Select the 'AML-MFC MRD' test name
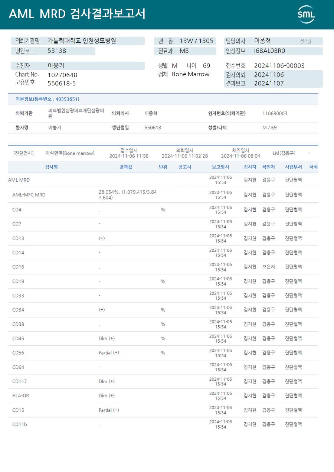The image size is (334, 472). point(29,195)
